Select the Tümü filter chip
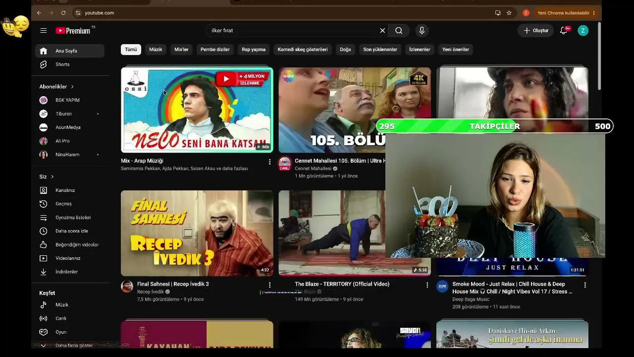Screen dimensions: 634x357 click(131, 50)
